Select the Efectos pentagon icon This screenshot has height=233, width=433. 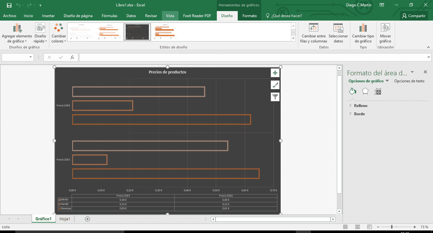365,91
